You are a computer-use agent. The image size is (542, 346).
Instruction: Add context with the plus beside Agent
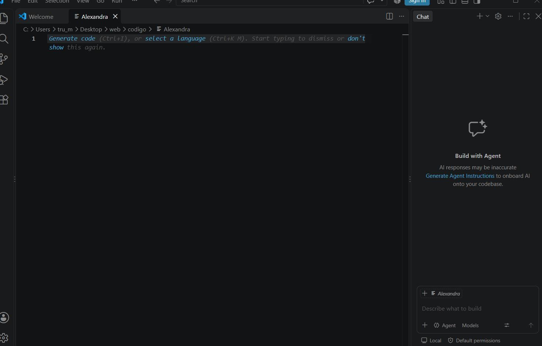tap(425, 325)
